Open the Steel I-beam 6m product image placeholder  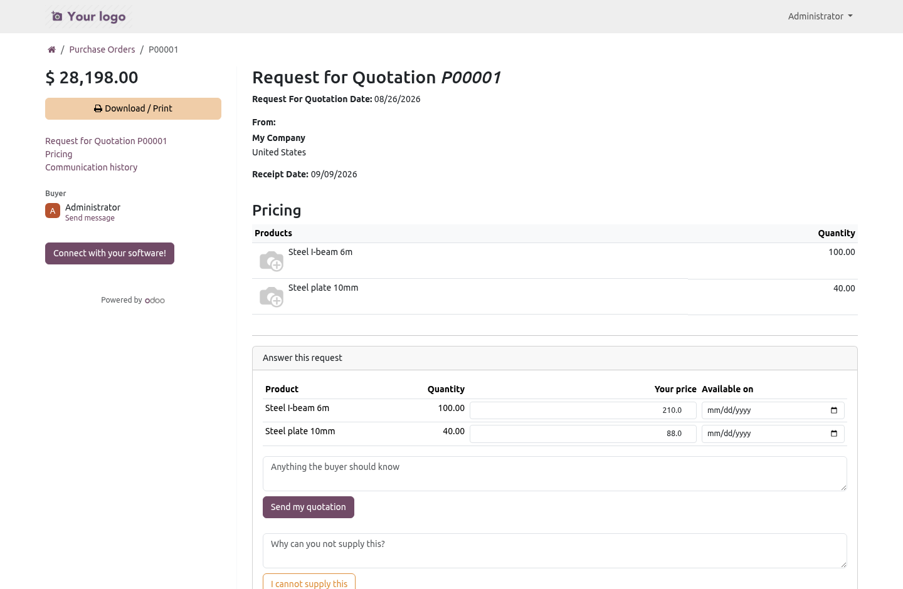point(272,261)
